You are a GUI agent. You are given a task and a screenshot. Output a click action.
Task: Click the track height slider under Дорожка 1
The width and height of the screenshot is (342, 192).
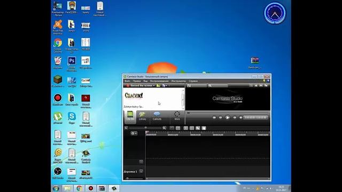(x=134, y=178)
